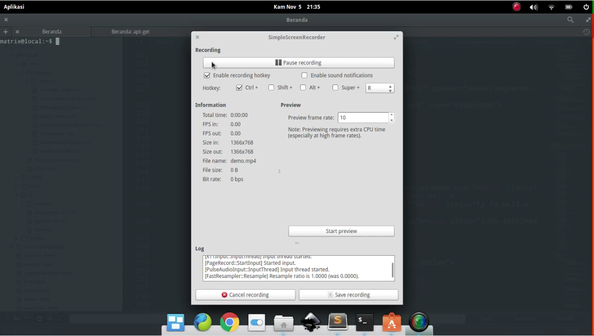Open the volume control in top bar
Viewport: 594px width, 336px height.
[x=534, y=7]
